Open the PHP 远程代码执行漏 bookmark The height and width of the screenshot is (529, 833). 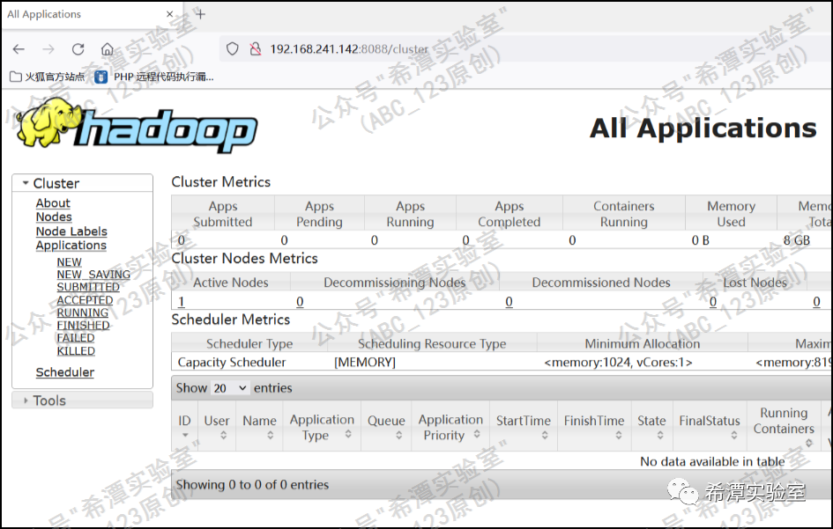click(154, 77)
